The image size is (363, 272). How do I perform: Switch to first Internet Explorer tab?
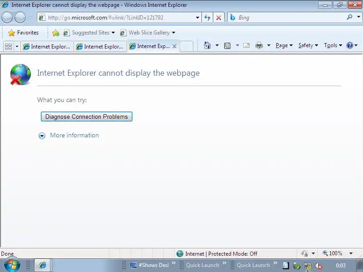click(x=47, y=47)
